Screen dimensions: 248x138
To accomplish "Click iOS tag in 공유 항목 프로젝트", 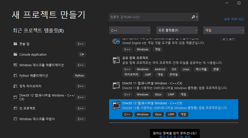I will coord(174,69).
